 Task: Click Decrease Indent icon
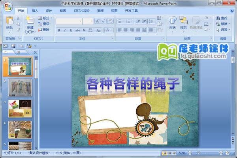coord(138,21)
